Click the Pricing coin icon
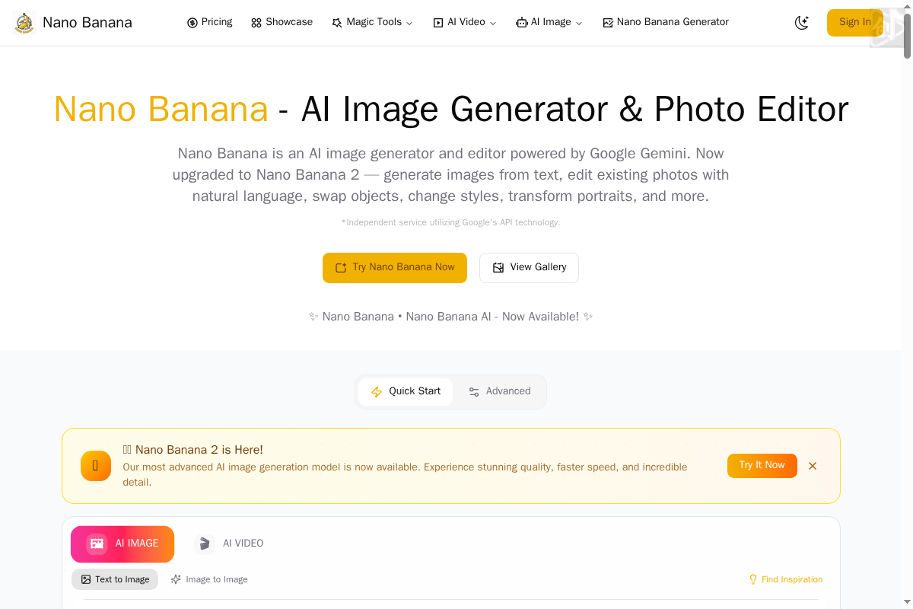This screenshot has width=913, height=609. coord(192,23)
